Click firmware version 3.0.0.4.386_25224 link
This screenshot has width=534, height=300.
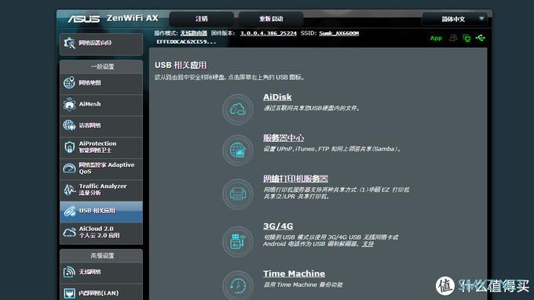[x=269, y=34]
